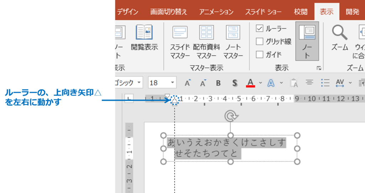Apply the red font color A button
Viewport: 365px width, 193px height.
pos(251,83)
